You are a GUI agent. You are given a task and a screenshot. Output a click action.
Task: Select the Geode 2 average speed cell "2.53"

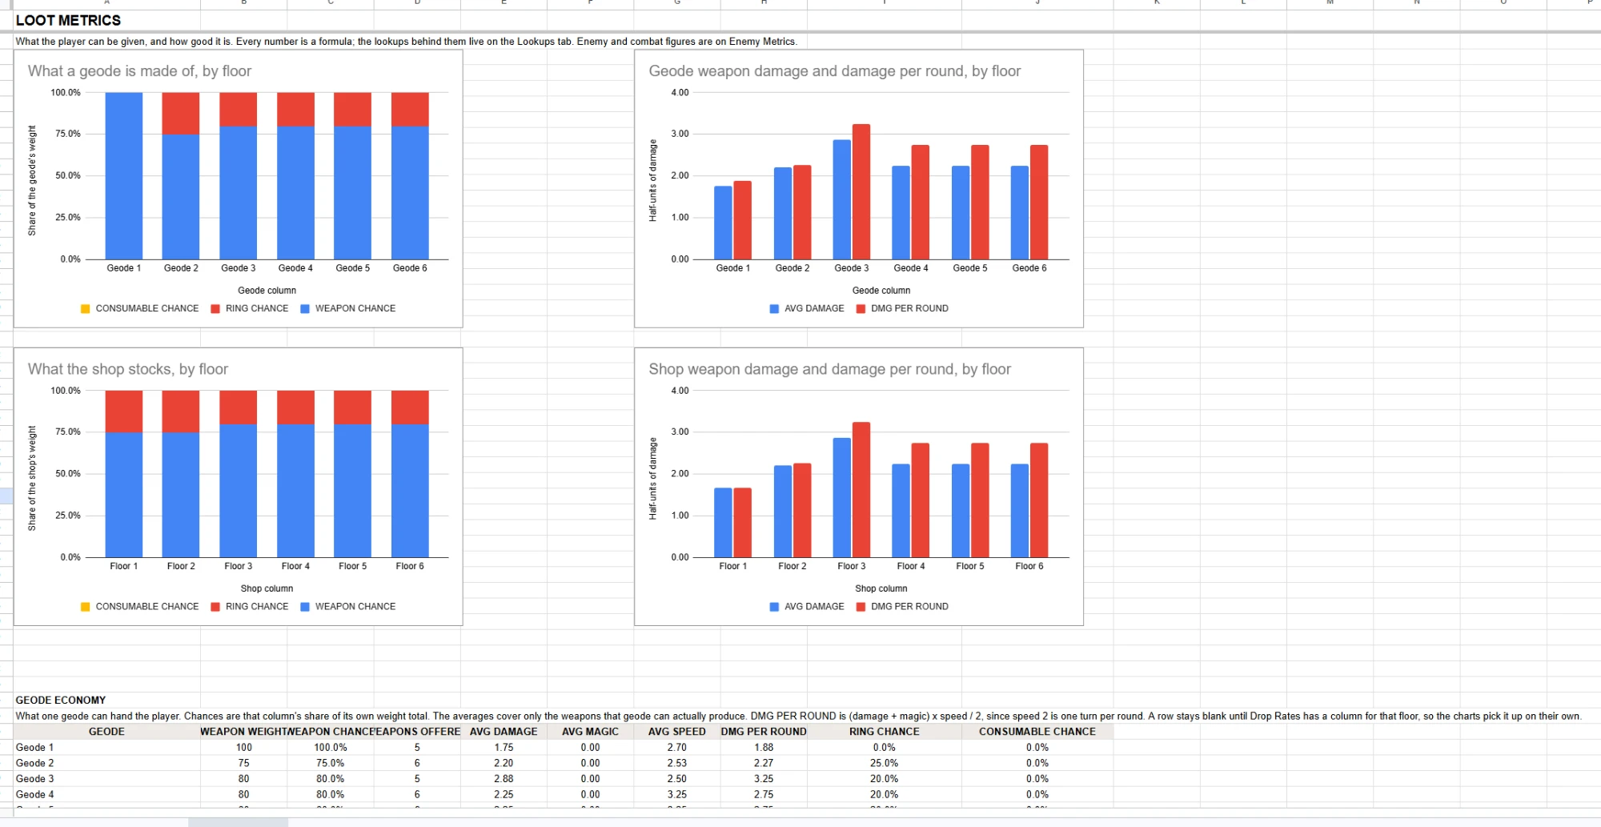(677, 764)
